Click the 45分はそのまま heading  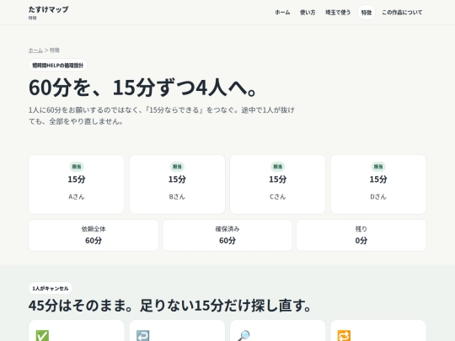pos(169,306)
